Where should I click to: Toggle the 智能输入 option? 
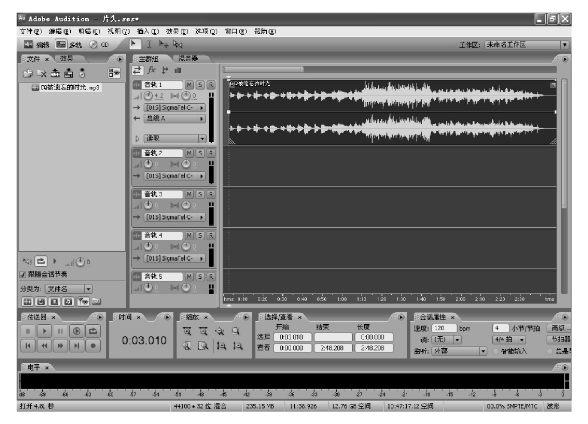495,351
